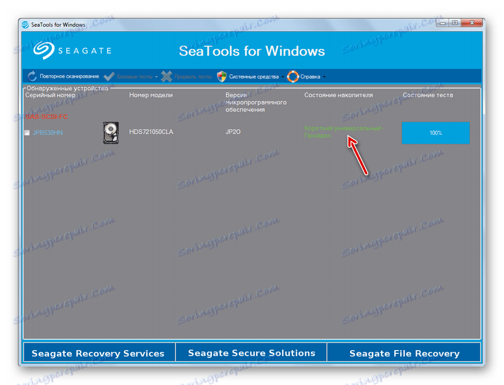504x385 pixels.
Task: Tick the checkbox next to JPB530HN
Action: click(x=27, y=132)
